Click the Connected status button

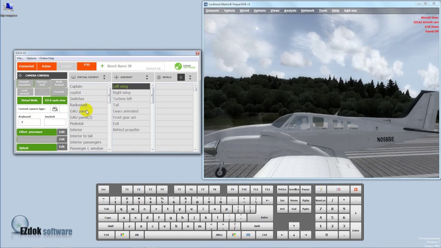tap(27, 66)
